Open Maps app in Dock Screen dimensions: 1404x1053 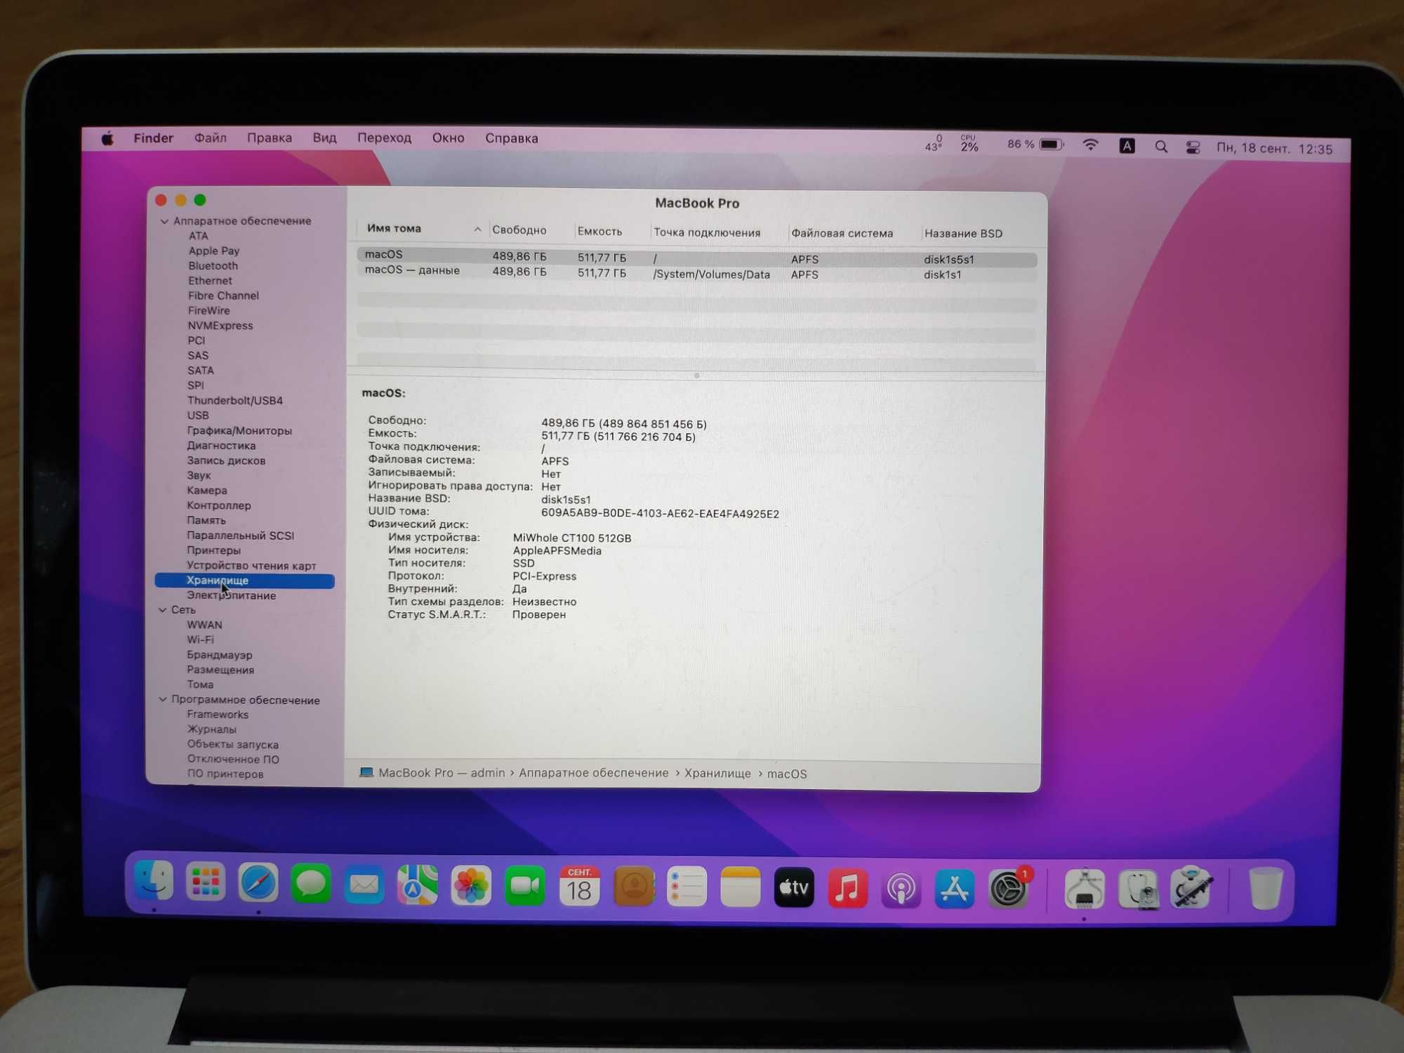coord(417,885)
